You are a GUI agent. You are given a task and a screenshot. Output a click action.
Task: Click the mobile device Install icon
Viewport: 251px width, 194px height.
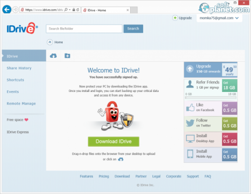190,154
